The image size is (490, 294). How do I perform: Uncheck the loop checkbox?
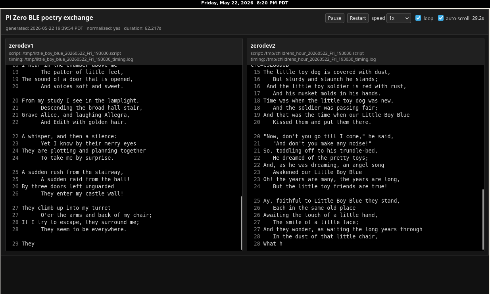418,18
